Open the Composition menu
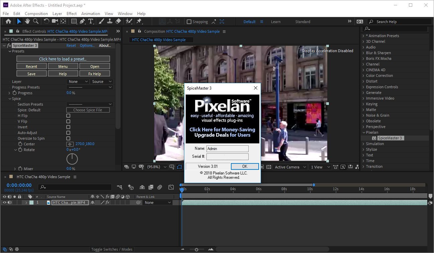The height and width of the screenshot is (253, 434). pyautogui.click(x=36, y=14)
